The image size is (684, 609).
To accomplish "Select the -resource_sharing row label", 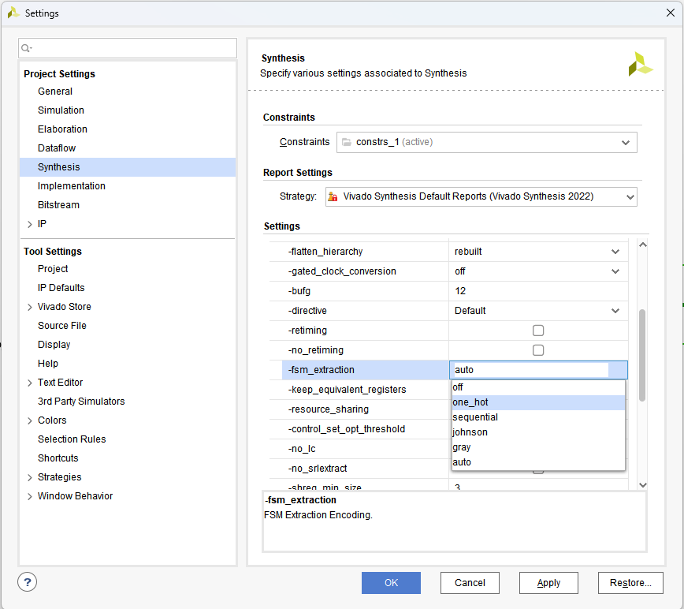I will (x=328, y=409).
